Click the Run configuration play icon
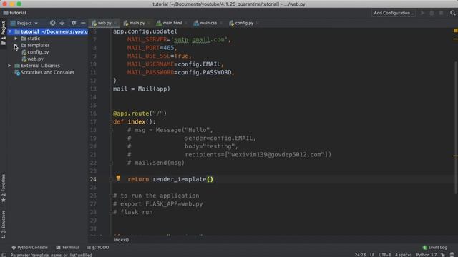Screen dimensions: 458x257 tap(422, 13)
